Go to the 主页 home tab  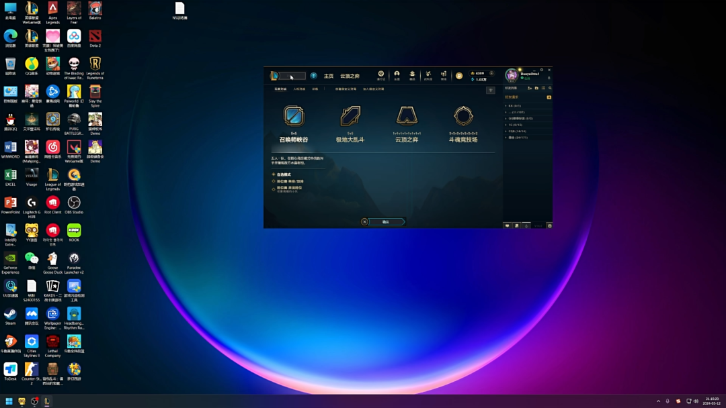coord(329,76)
